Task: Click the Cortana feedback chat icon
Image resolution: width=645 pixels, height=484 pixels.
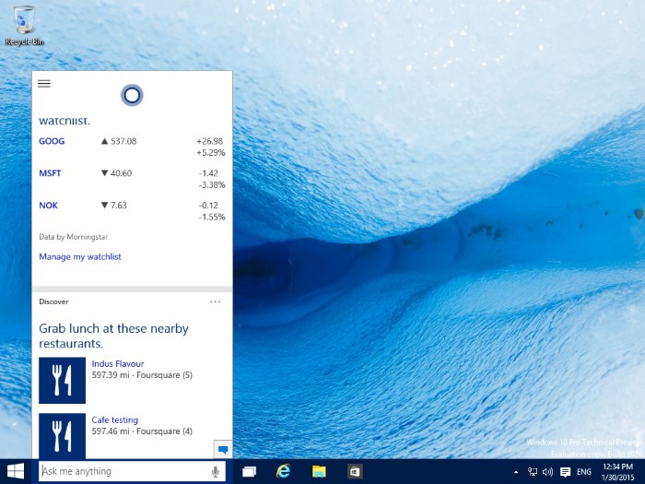Action: (x=223, y=450)
